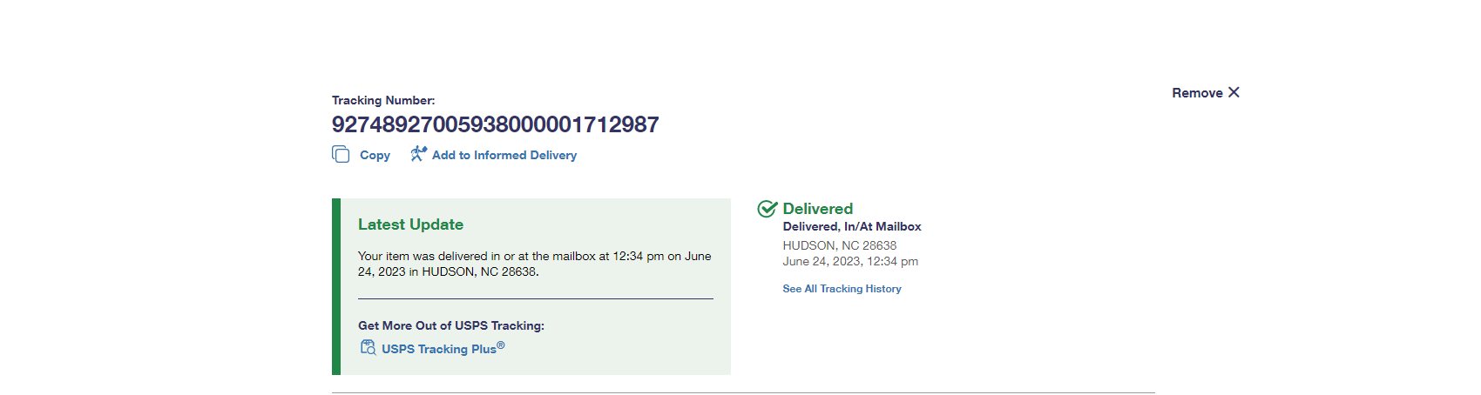Click the delivery message paragraph in Latest Update
1481x395 pixels.
(x=534, y=264)
